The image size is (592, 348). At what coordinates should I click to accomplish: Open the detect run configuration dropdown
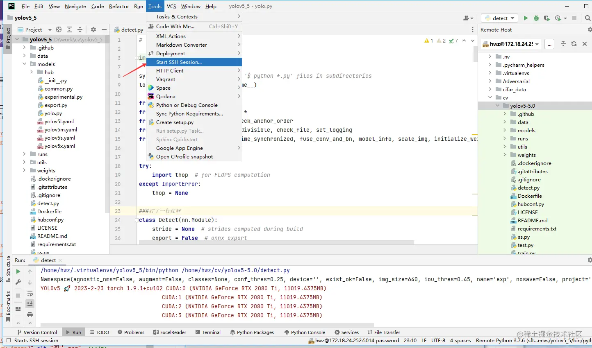pyautogui.click(x=500, y=18)
